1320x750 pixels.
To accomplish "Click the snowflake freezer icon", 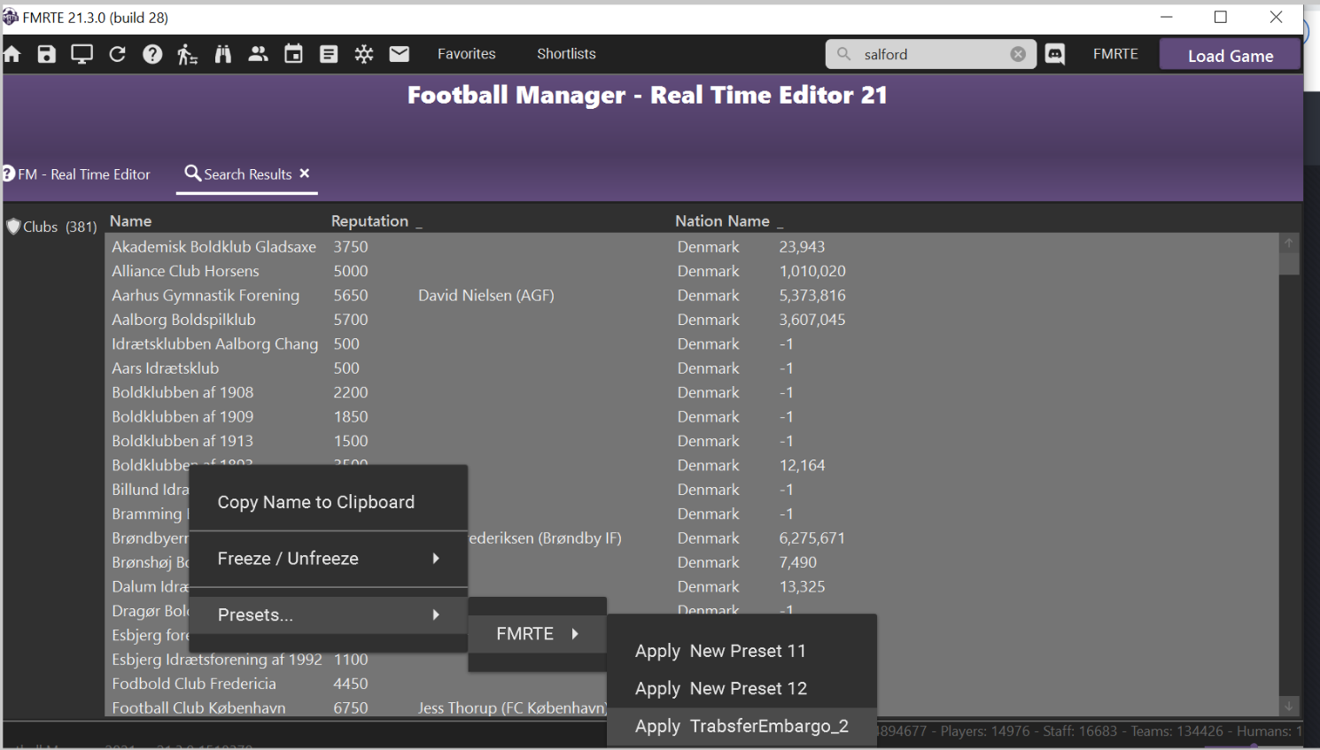I will coord(364,54).
